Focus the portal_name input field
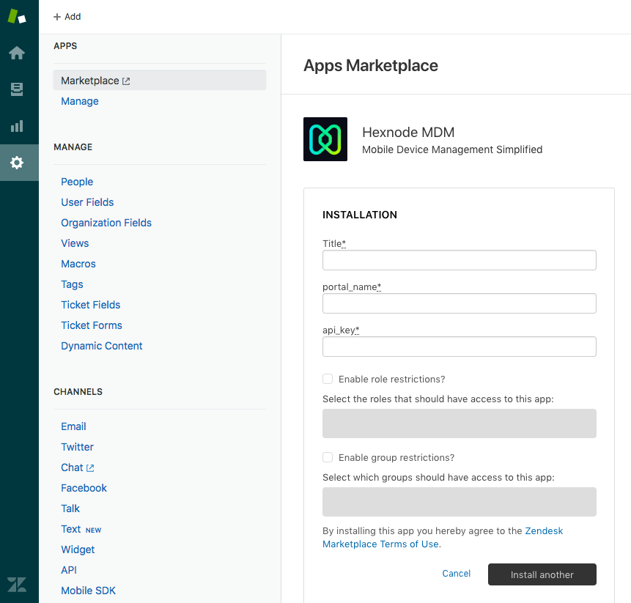The image size is (631, 603). [460, 303]
